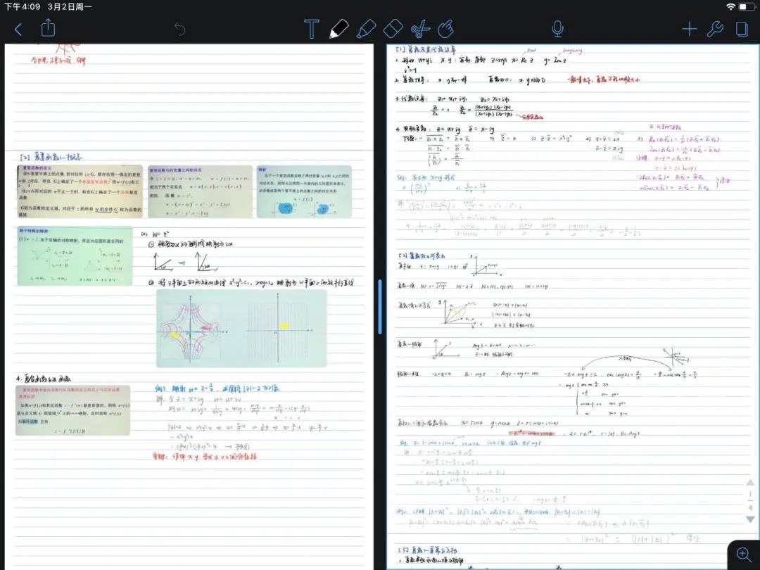Pick the Eraser tool
This screenshot has height=570, width=760.
(393, 29)
